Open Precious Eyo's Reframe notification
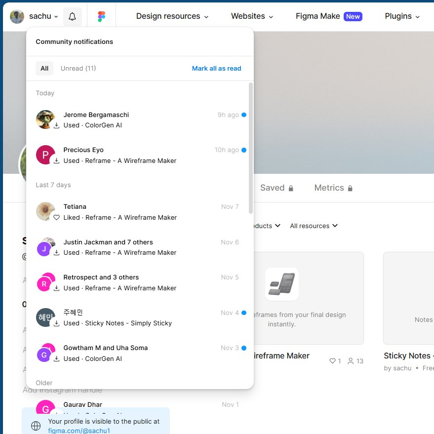434x434 pixels. coord(140,155)
